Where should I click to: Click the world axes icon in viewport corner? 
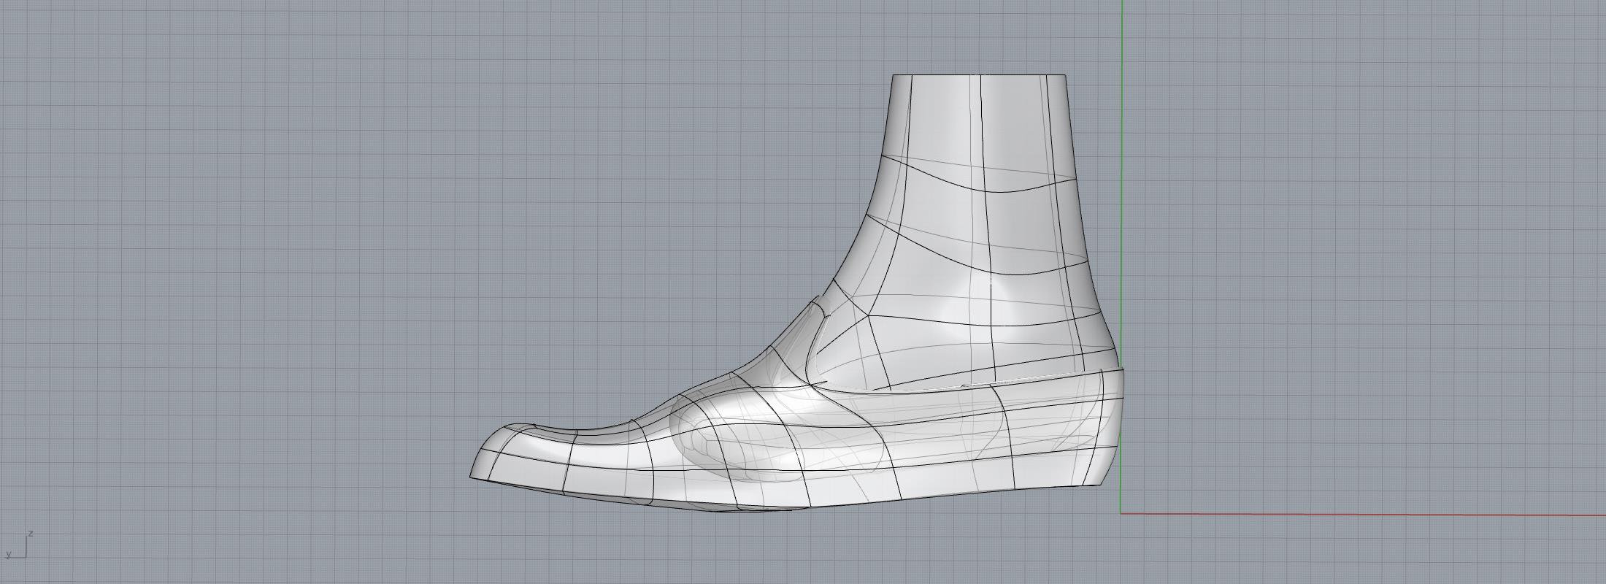(18, 545)
